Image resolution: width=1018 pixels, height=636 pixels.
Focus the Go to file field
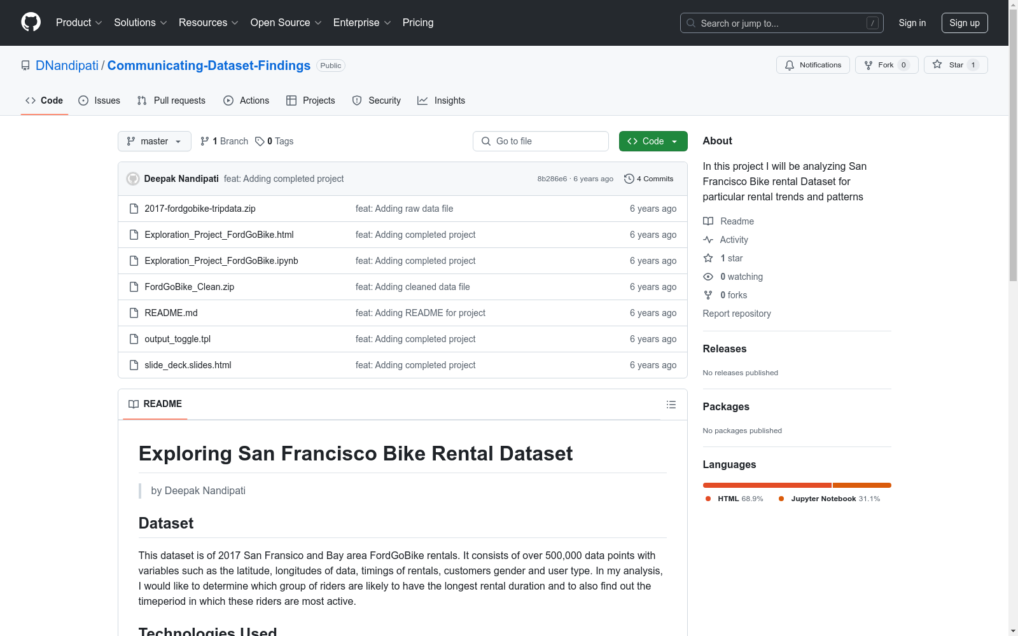click(541, 141)
